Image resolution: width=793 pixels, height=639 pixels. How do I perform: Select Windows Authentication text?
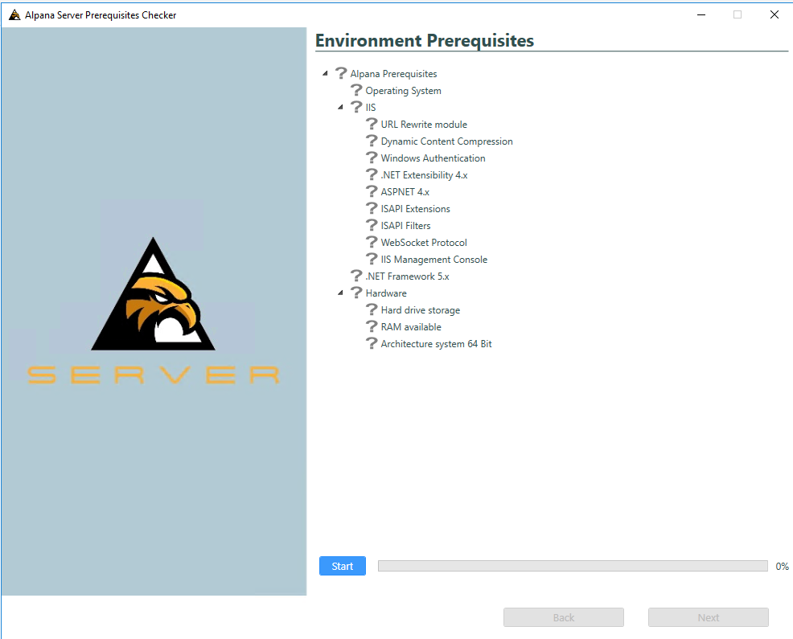coord(433,158)
